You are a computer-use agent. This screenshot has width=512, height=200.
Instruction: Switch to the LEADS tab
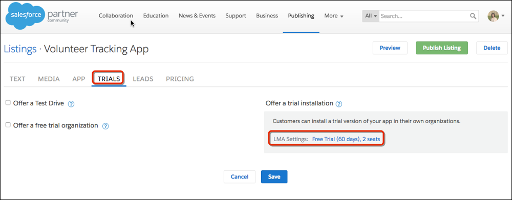pos(143,79)
